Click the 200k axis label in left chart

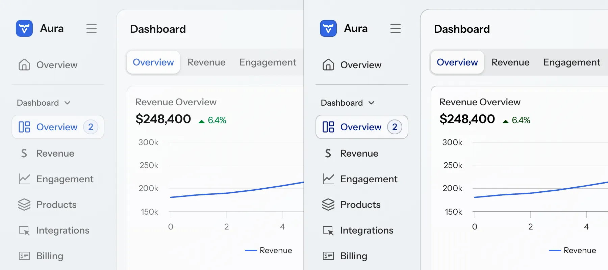148,188
